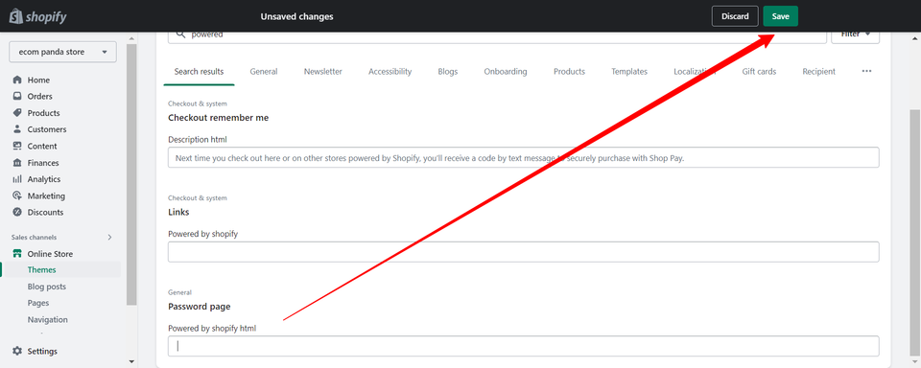Open the Accessibility tab
The height and width of the screenshot is (368, 921).
coord(390,72)
